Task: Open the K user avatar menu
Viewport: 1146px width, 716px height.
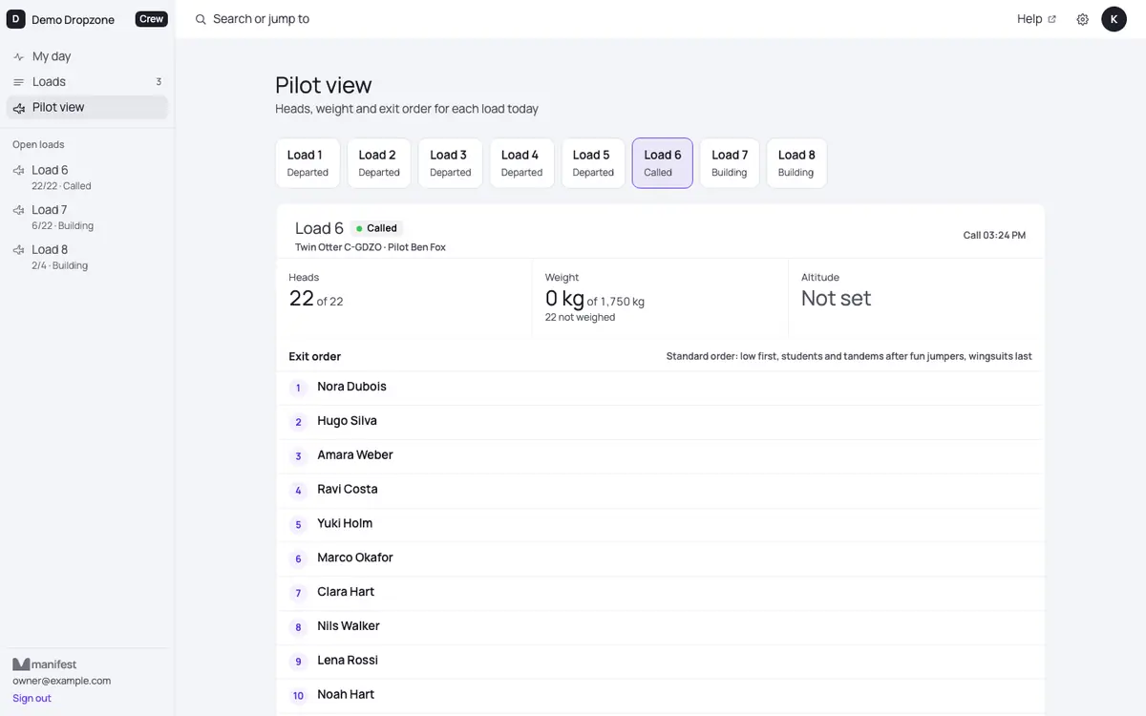Action: (x=1114, y=19)
